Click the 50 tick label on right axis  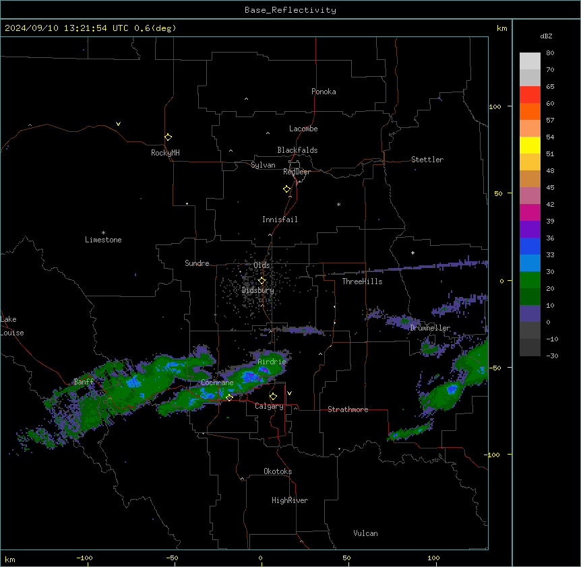coord(498,193)
